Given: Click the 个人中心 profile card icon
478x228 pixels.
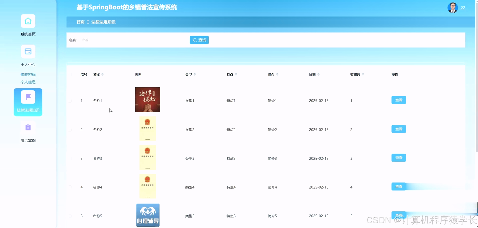Looking at the screenshot, I should point(28,51).
